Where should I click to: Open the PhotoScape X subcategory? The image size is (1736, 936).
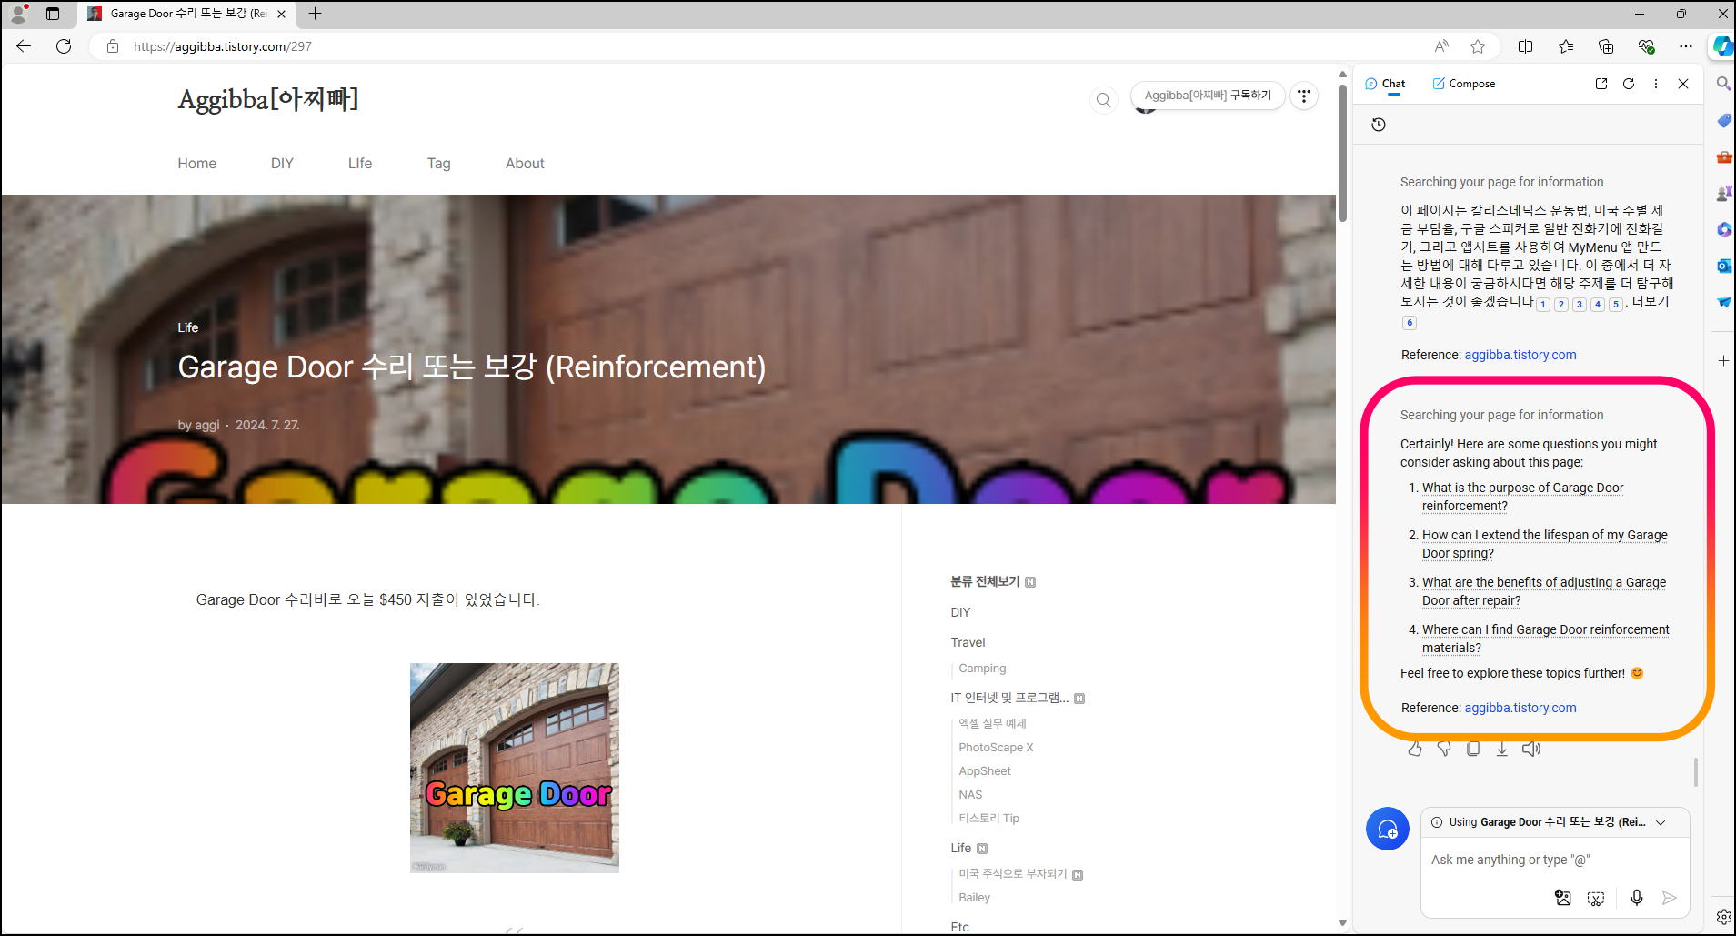[x=996, y=748]
